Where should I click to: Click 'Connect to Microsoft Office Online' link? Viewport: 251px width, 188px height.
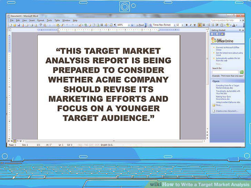[x=228, y=49]
